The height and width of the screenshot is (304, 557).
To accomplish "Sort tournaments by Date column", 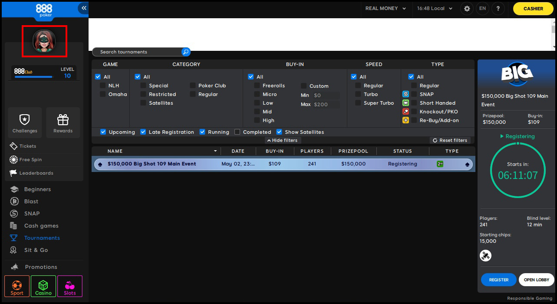I will (x=238, y=151).
